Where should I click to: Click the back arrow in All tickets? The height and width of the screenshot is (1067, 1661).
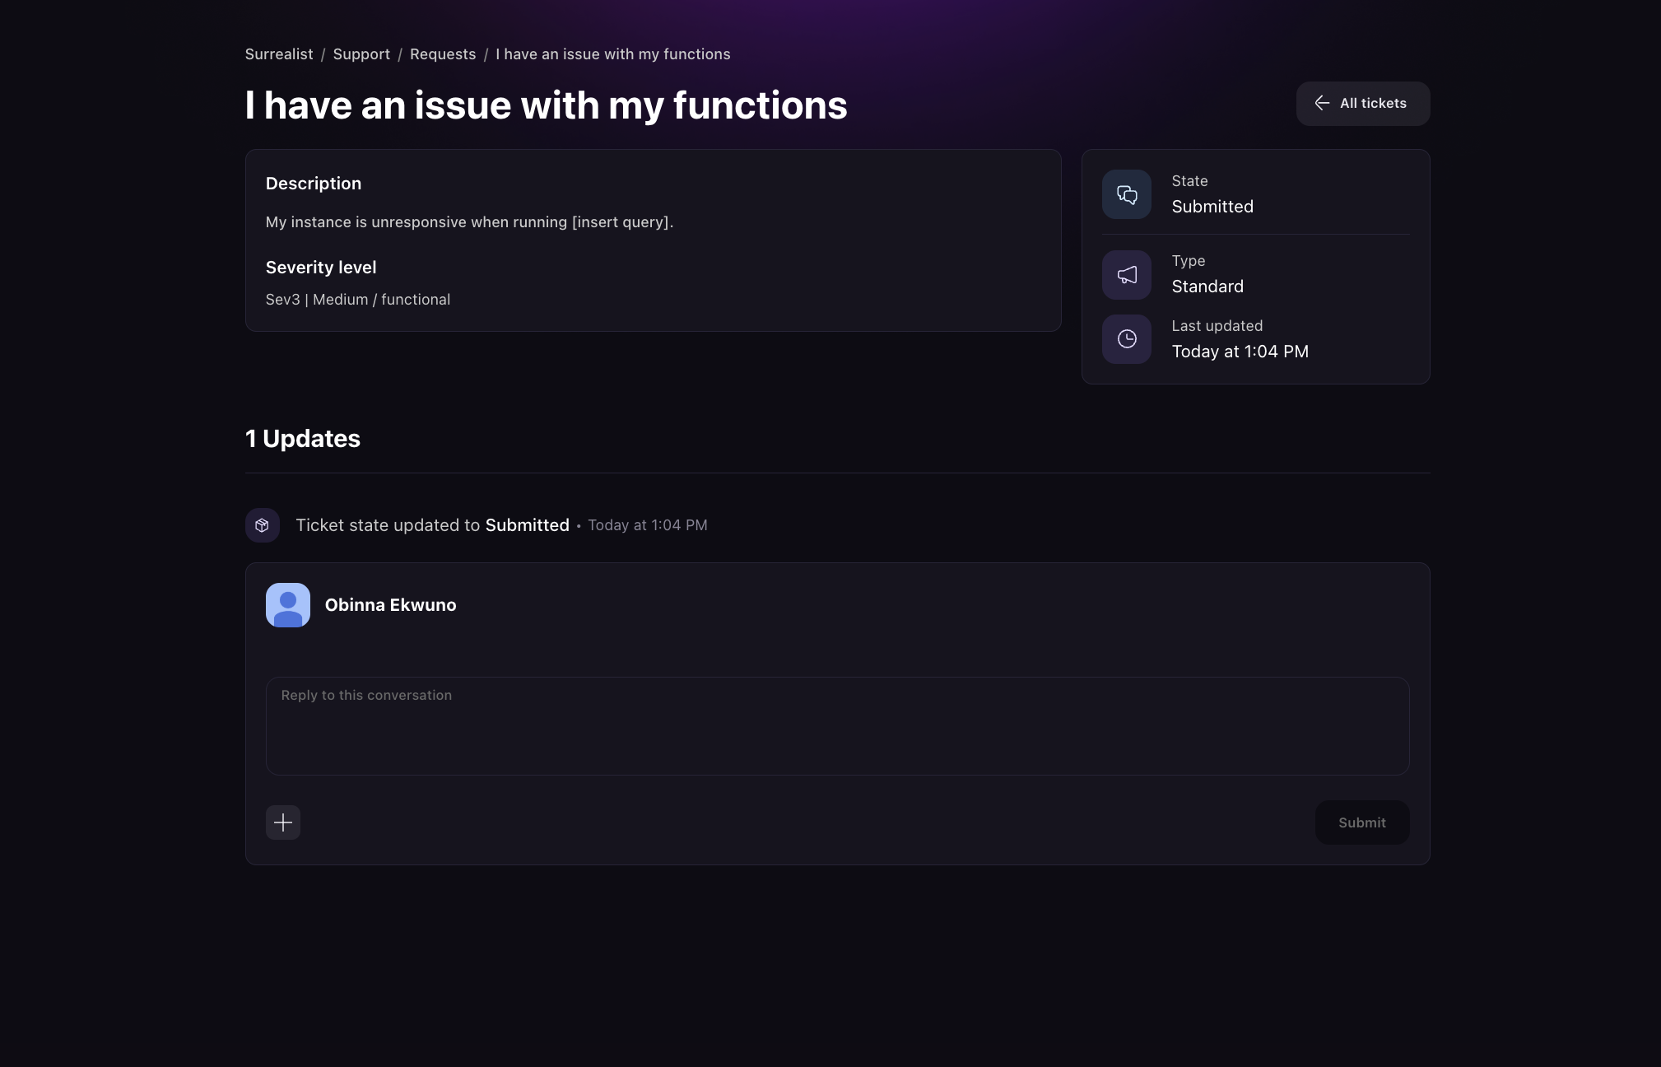[x=1322, y=103]
